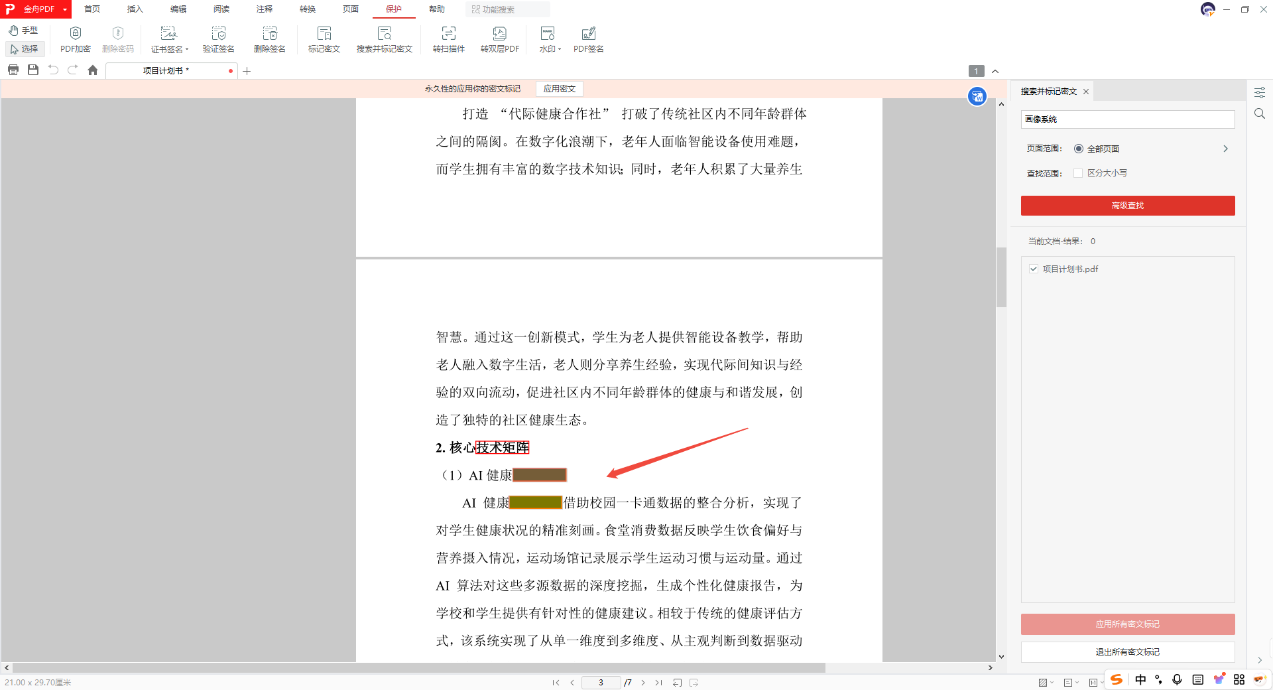Click the previous view icon in status bar
The image size is (1273, 690).
point(678,683)
